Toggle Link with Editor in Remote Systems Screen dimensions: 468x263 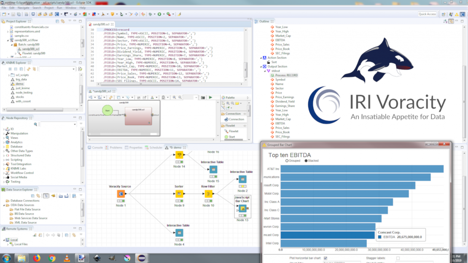[x=74, y=235]
